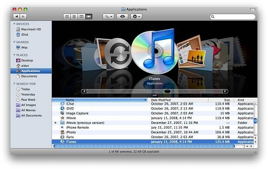Collapse the SHARED sidebar section
Viewport: 268px width, 169px height.
(x=14, y=42)
